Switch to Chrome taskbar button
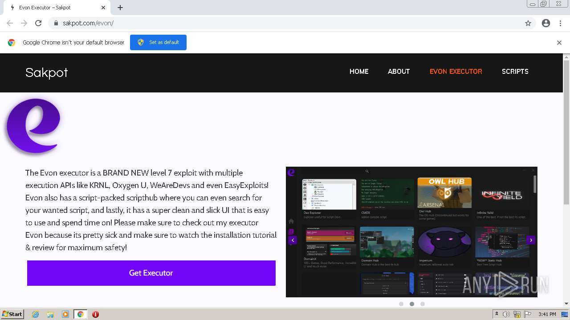Image resolution: width=570 pixels, height=320 pixels. click(x=81, y=314)
